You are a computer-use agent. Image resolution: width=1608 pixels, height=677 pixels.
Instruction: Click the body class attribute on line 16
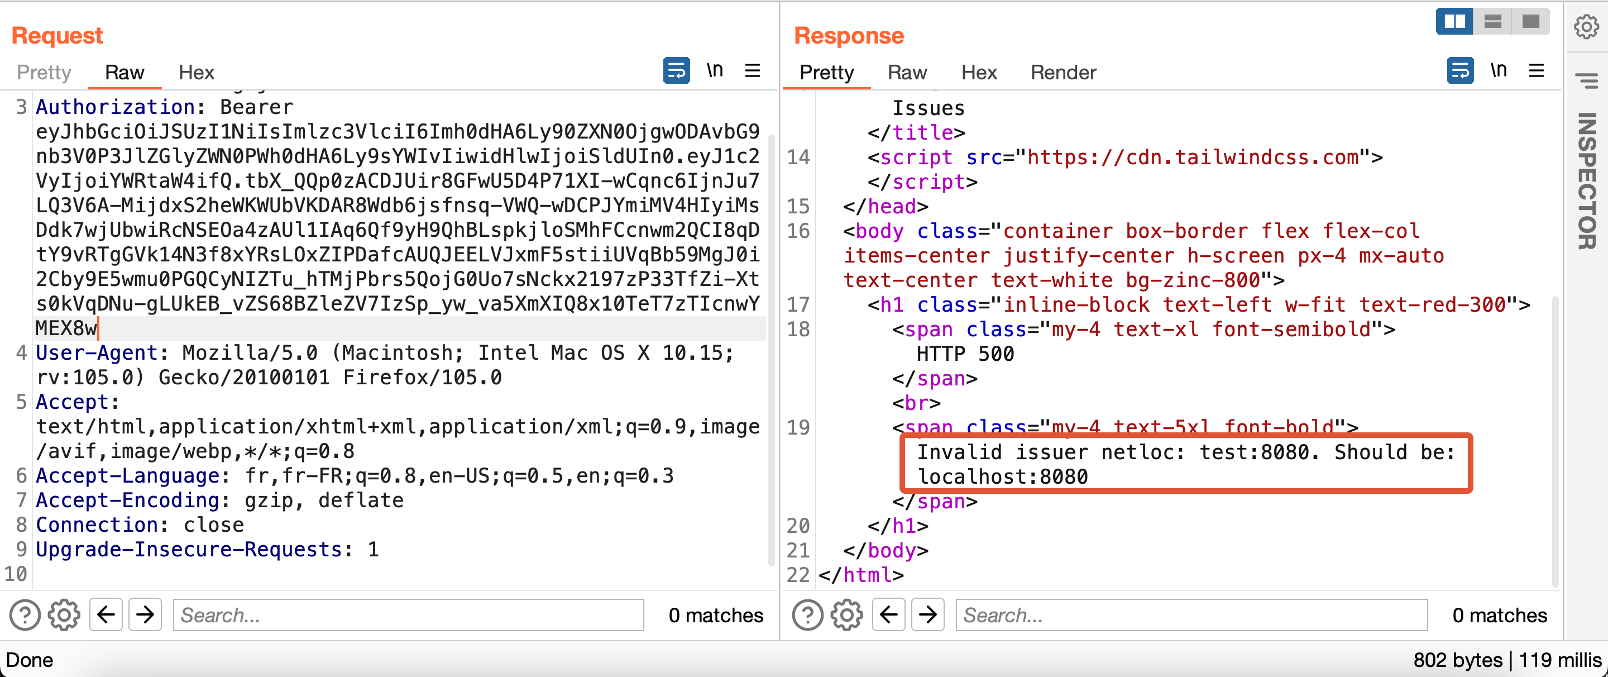click(x=1143, y=256)
